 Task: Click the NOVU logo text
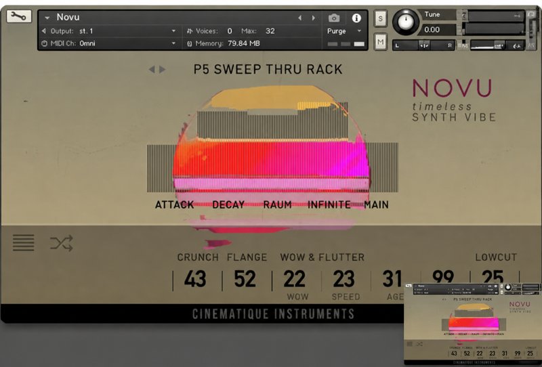[x=452, y=88]
